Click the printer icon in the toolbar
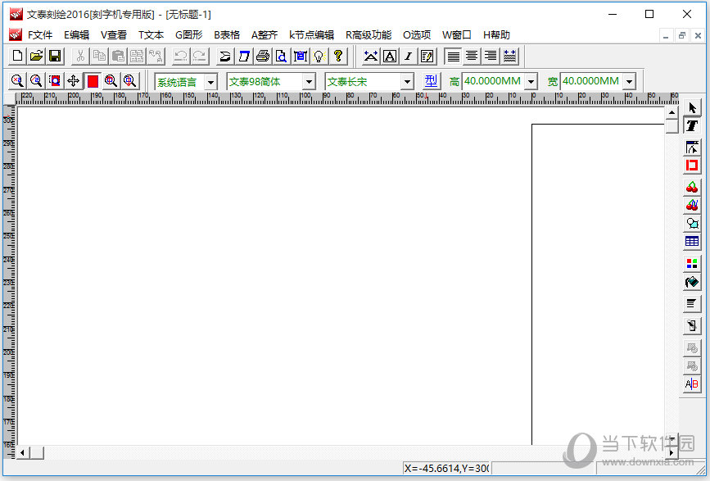This screenshot has height=481, width=710. [x=262, y=56]
